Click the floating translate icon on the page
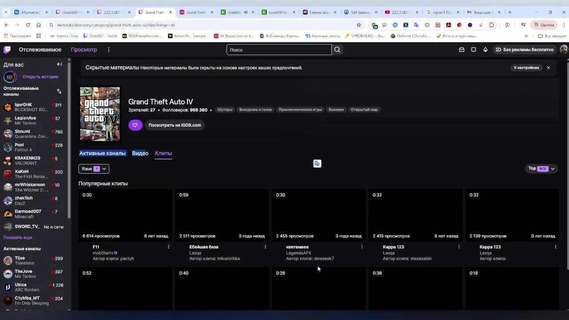 click(x=317, y=164)
